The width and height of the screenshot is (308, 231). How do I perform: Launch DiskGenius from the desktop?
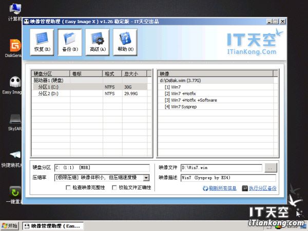pyautogui.click(x=14, y=48)
